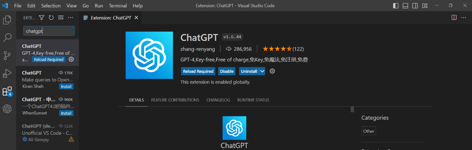472x150 pixels.
Task: Click manage gear on installed ChatGPT list item
Action: pos(71,59)
